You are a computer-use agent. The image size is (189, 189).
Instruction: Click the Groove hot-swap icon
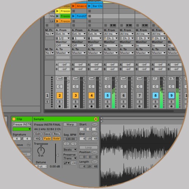[29, 145]
